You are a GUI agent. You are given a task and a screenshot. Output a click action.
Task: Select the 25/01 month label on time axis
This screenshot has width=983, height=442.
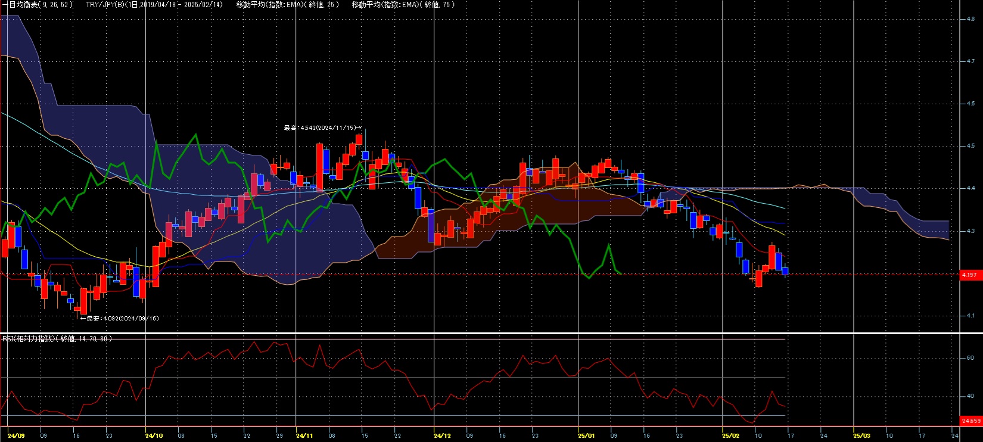(x=587, y=436)
